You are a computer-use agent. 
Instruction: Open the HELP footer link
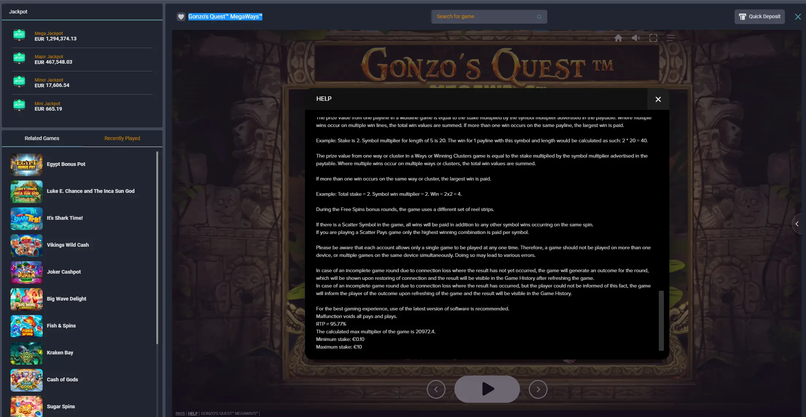point(193,413)
